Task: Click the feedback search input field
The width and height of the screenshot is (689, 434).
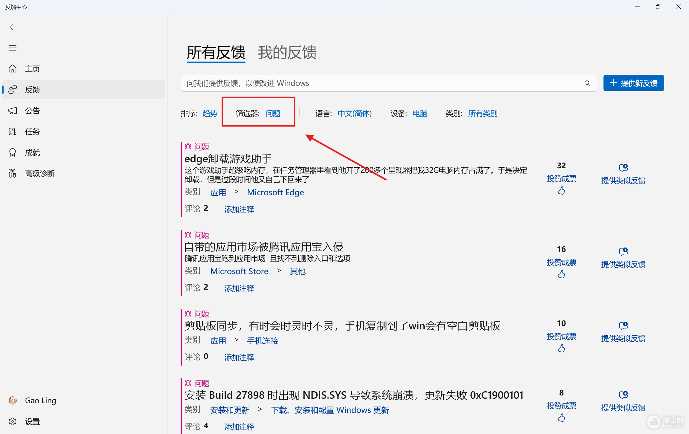Action: click(389, 83)
